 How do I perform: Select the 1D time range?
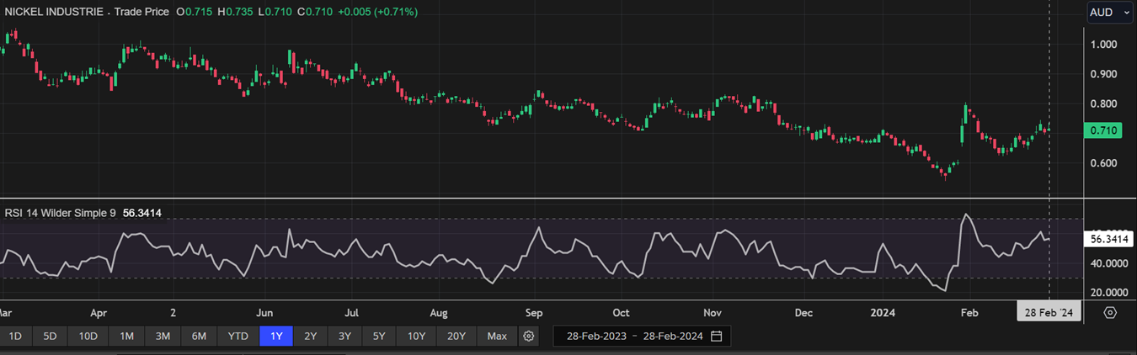tap(15, 336)
